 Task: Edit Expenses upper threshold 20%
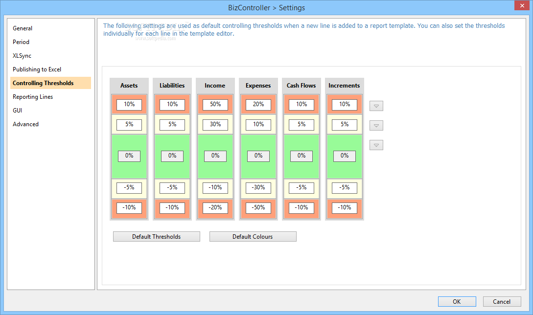[258, 105]
